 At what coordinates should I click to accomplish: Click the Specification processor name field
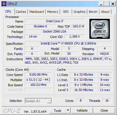point(68,43)
